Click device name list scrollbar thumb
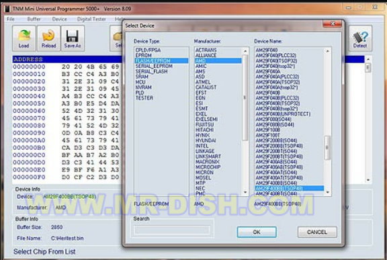 coord(327,148)
